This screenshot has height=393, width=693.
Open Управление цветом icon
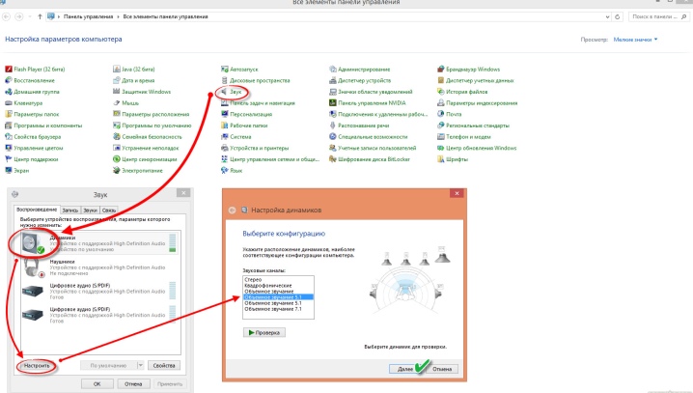(9, 148)
